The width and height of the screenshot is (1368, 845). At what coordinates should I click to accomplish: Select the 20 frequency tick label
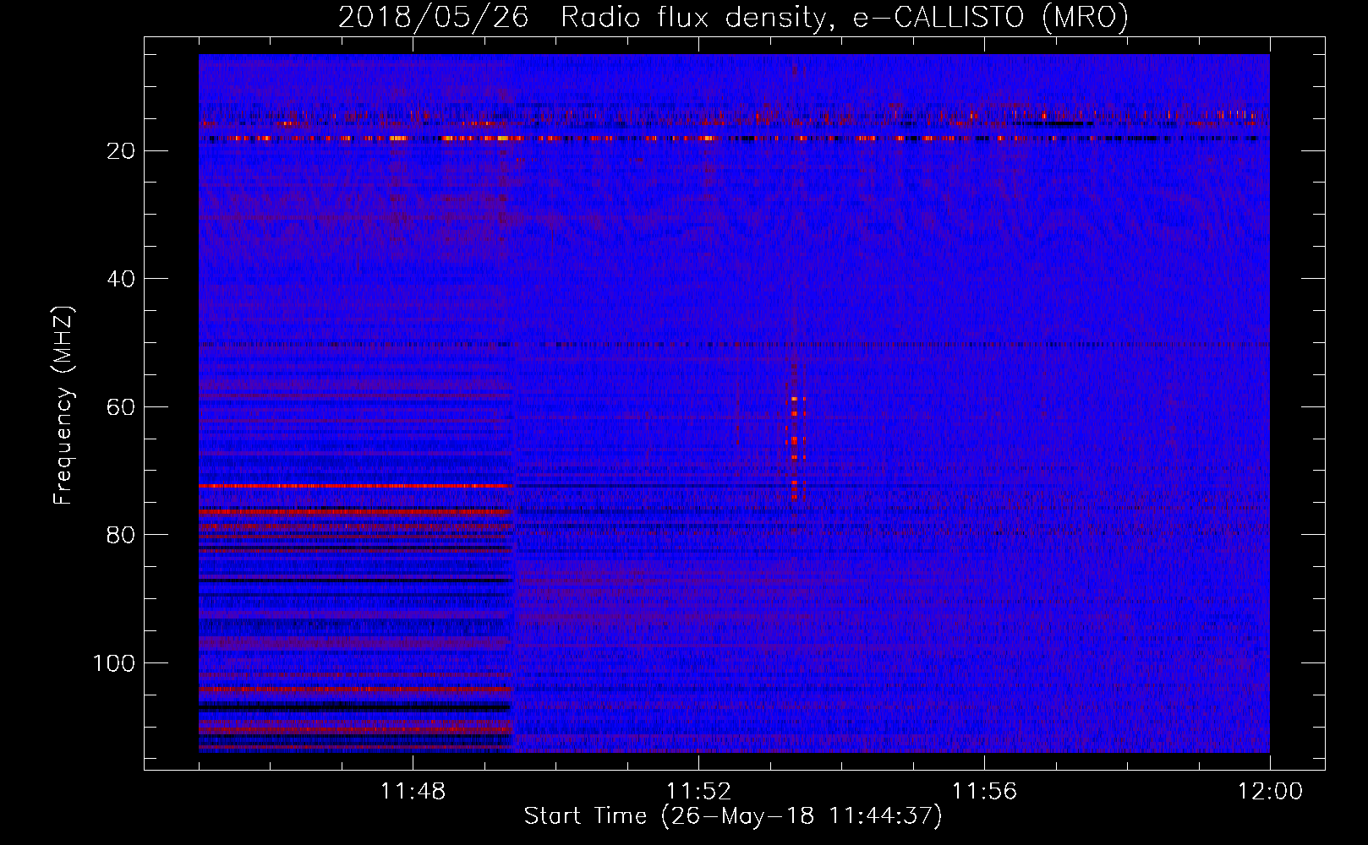pyautogui.click(x=121, y=151)
